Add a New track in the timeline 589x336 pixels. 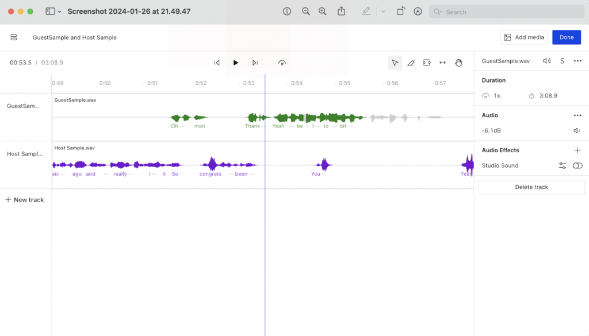[24, 200]
